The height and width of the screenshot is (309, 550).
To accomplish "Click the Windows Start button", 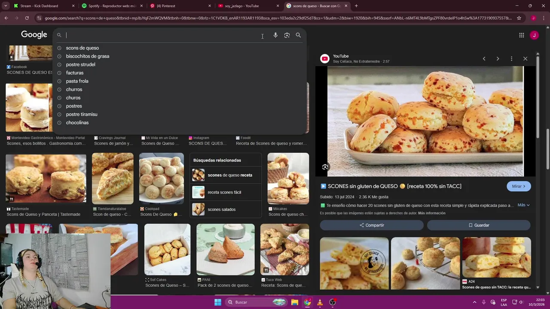I will pos(218,302).
